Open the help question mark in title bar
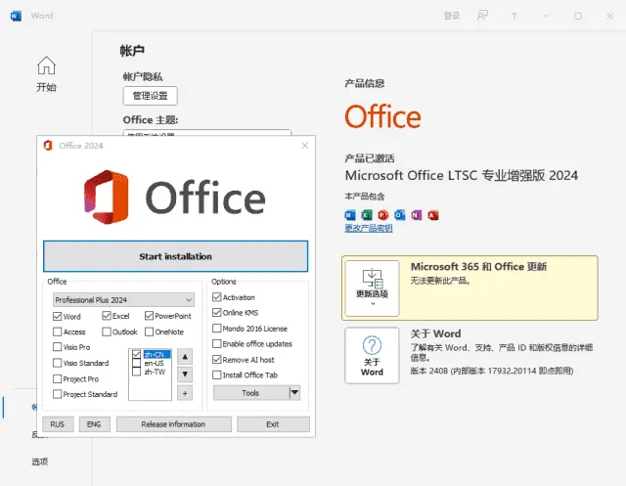The width and height of the screenshot is (626, 486). click(x=514, y=16)
